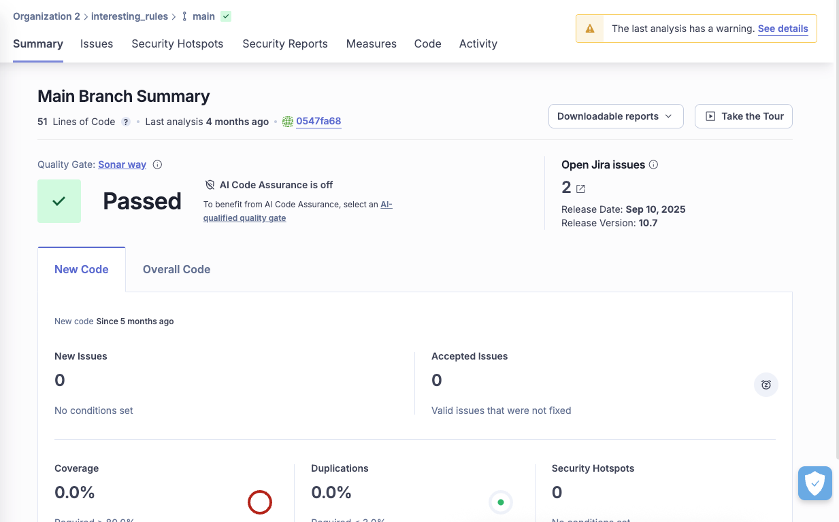Click the green checkmark beside main branch
839x522 pixels.
[x=226, y=16]
